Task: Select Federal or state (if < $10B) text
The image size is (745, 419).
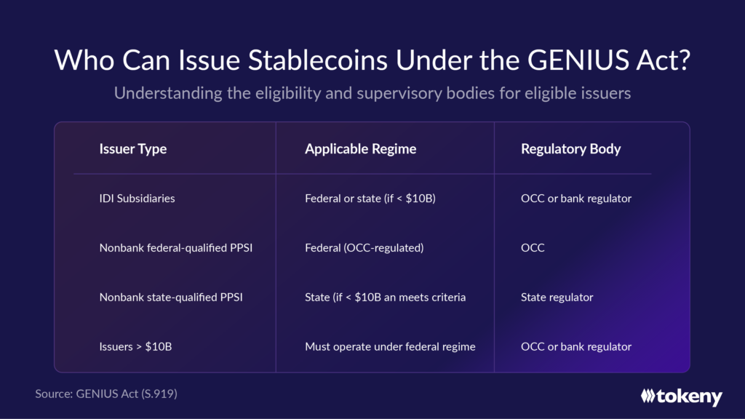Action: [x=370, y=198]
